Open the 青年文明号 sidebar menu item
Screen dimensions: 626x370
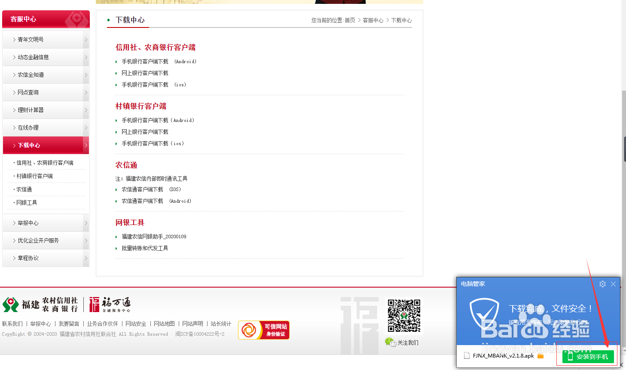[x=46, y=39]
